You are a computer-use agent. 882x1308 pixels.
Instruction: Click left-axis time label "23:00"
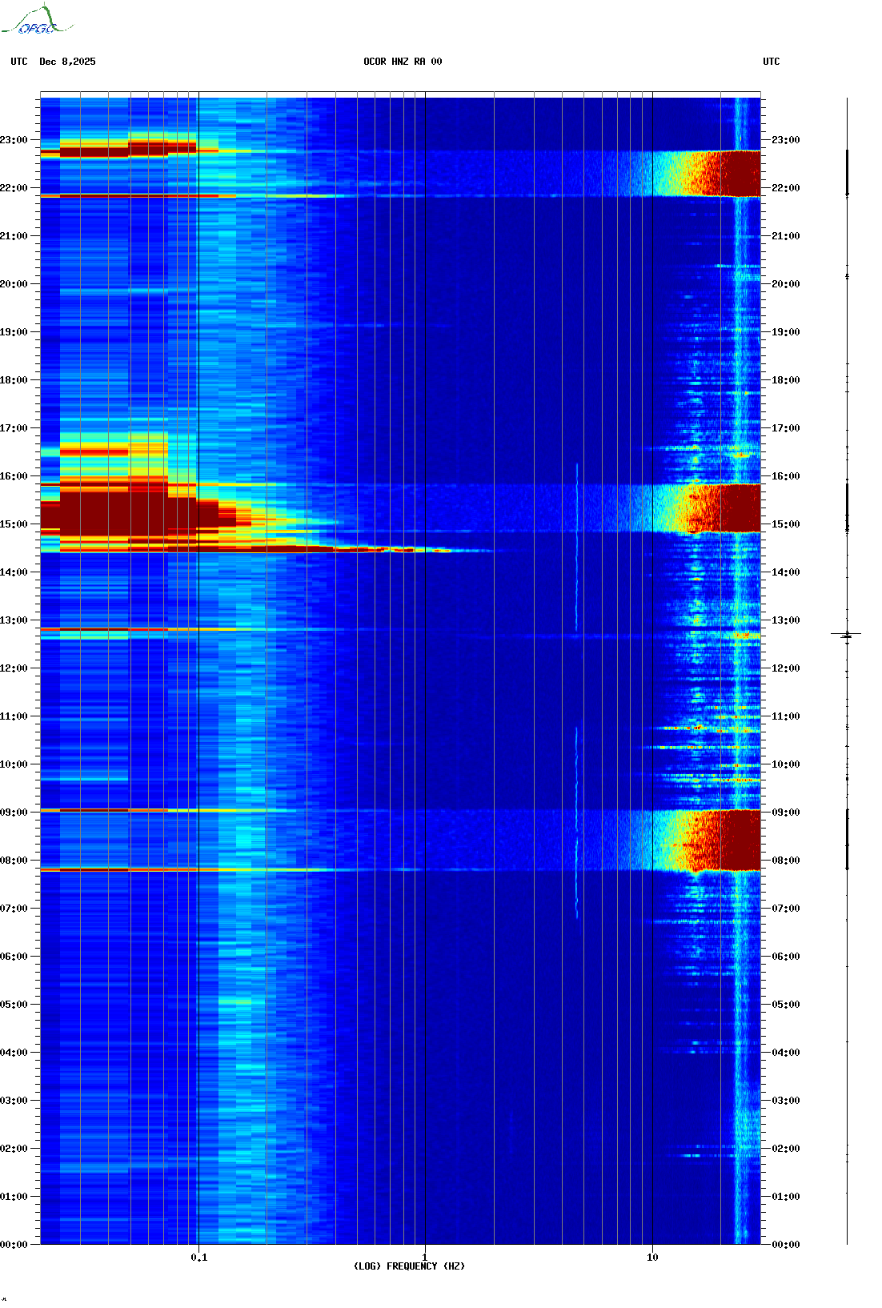[x=14, y=140]
